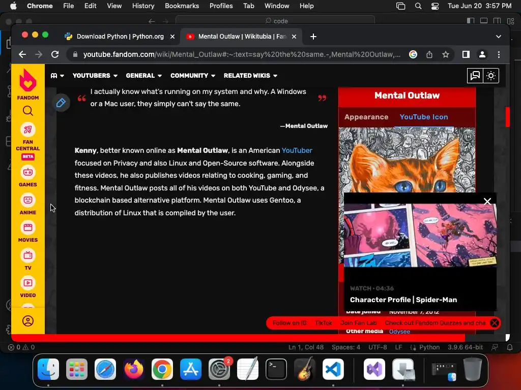Click the orange cat infobox image
Screen dimensions: 521x390
pos(407,160)
